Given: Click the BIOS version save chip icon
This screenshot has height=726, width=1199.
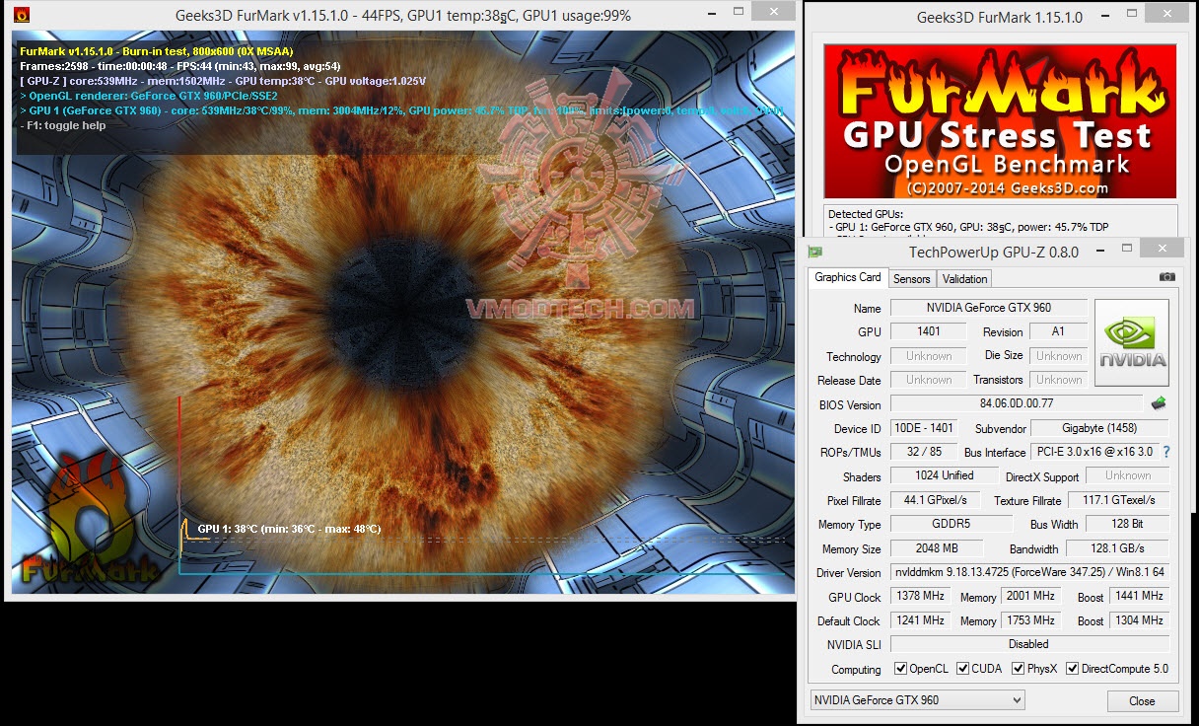Looking at the screenshot, I should pos(1159,403).
